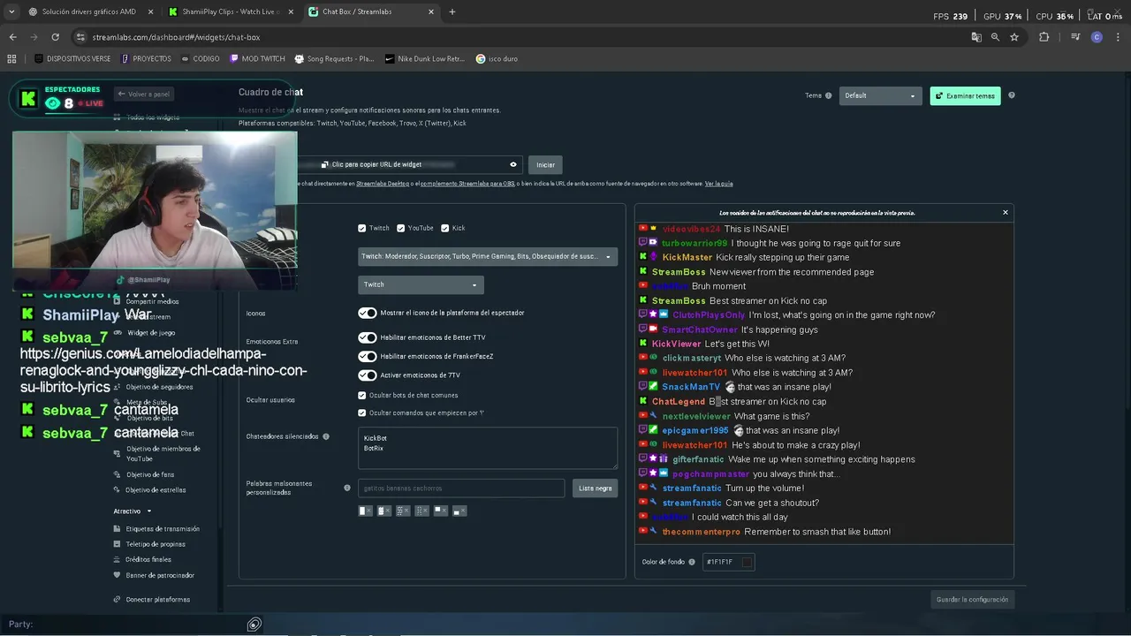Open the Google Translate page icon
This screenshot has width=1131, height=636.
pos(976,37)
